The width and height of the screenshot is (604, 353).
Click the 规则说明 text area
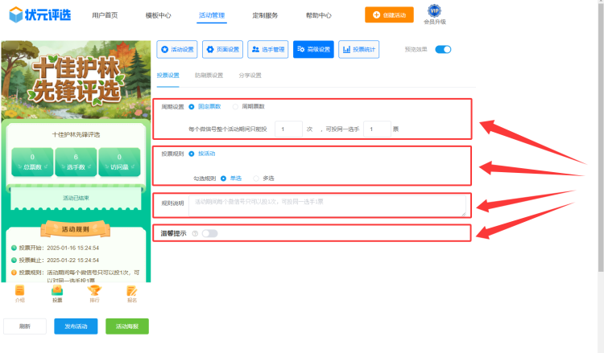(x=327, y=206)
